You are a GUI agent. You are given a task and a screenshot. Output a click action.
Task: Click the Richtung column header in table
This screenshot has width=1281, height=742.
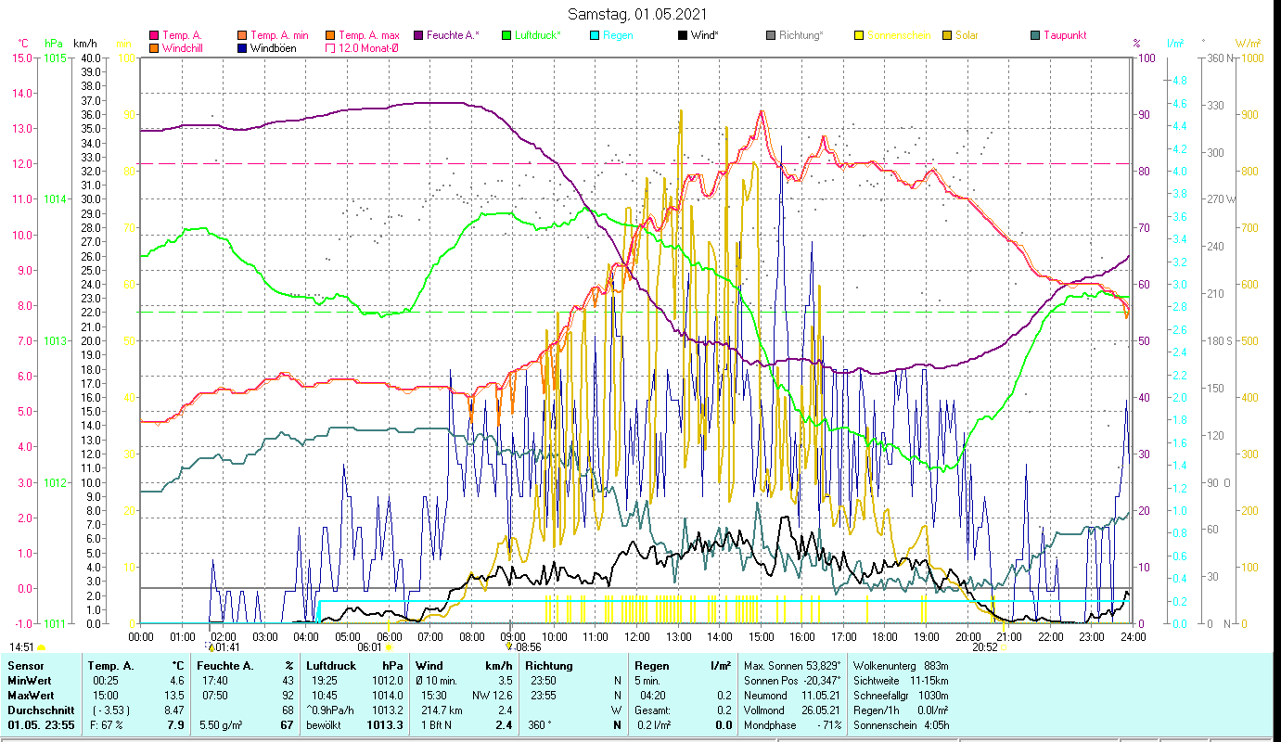(549, 665)
